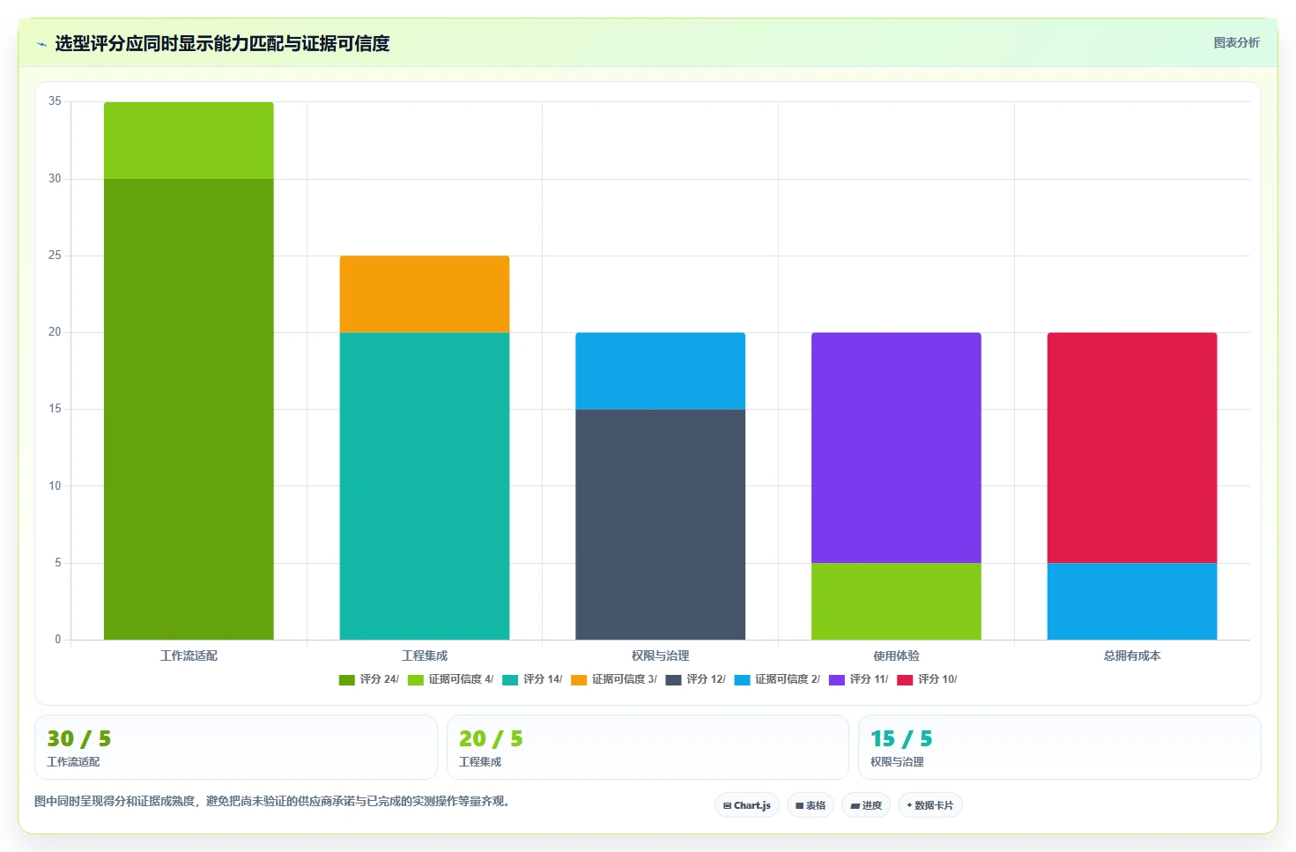
Task: Click x-axis label 工程集成
Action: tap(425, 656)
